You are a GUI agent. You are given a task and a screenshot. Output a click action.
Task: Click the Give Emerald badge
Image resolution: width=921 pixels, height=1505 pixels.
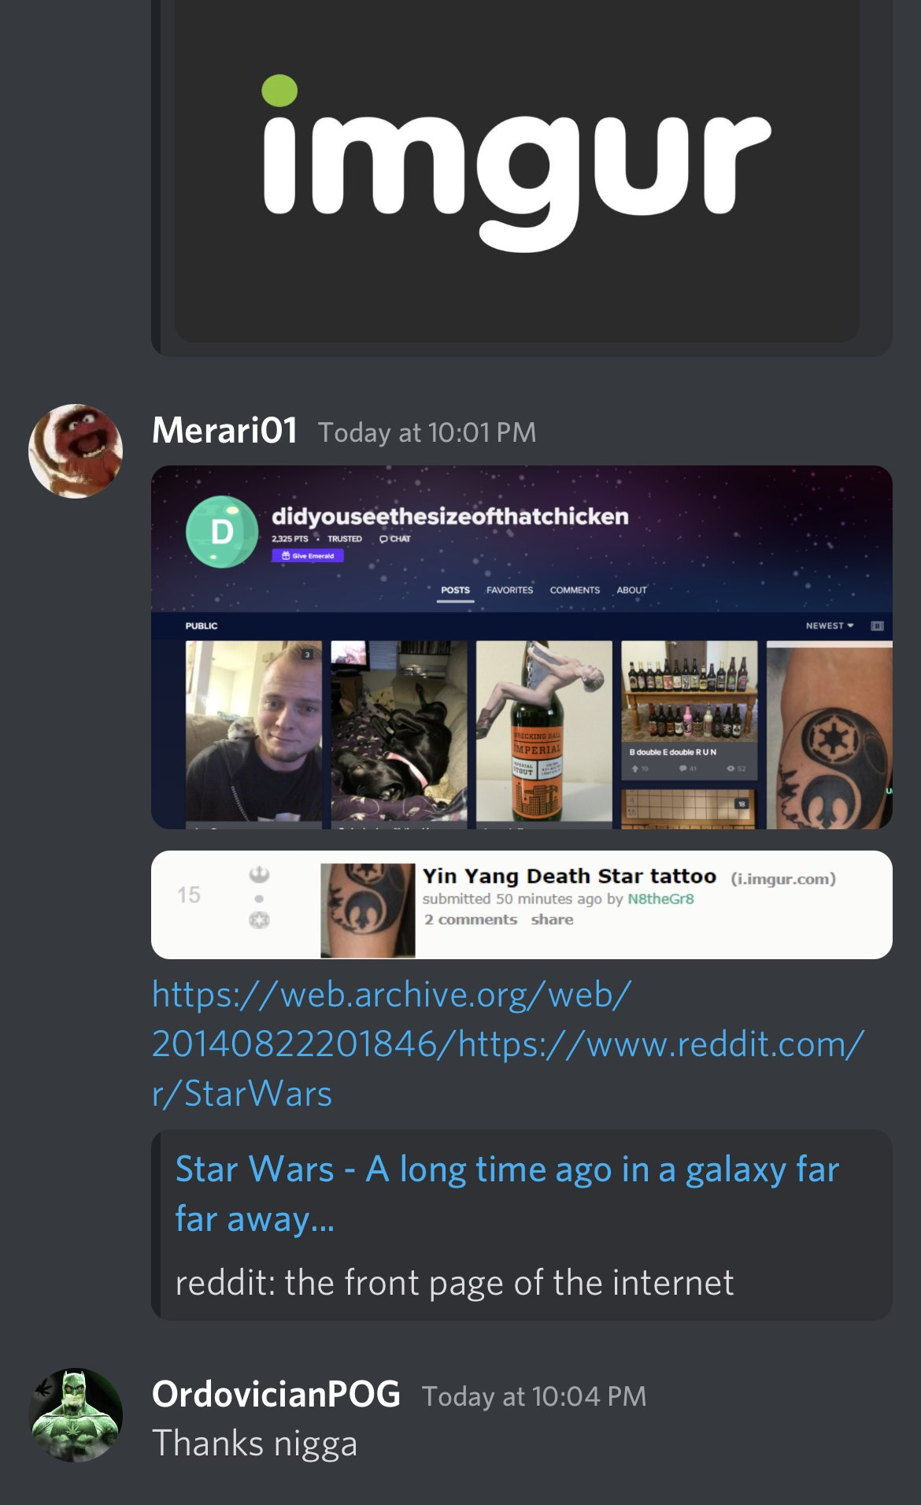coord(308,556)
